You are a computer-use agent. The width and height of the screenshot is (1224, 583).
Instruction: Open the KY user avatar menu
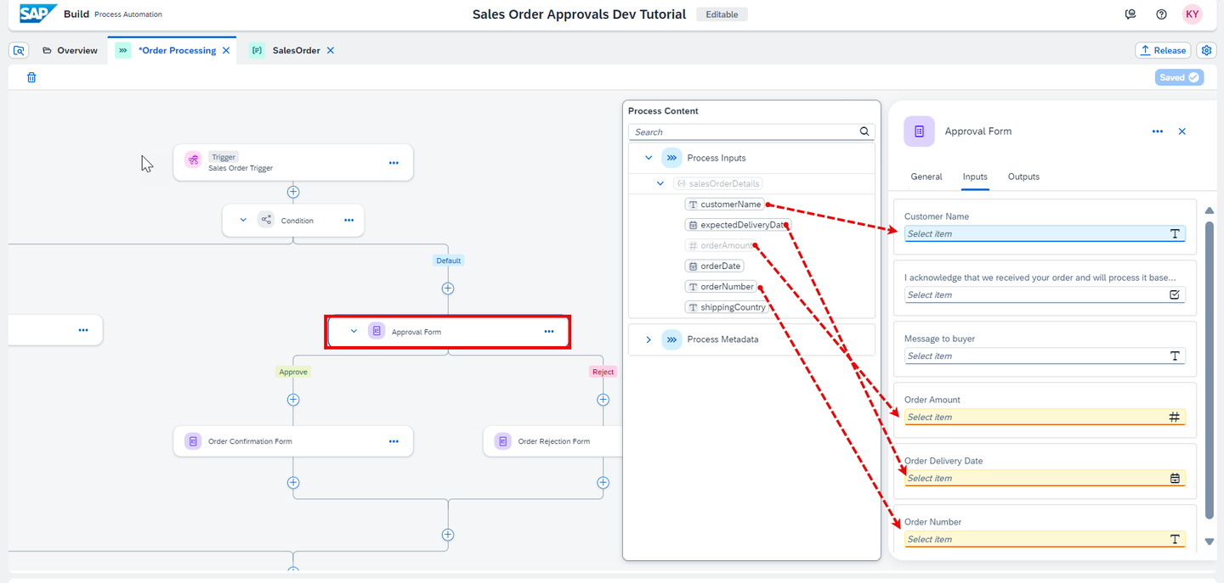1193,14
